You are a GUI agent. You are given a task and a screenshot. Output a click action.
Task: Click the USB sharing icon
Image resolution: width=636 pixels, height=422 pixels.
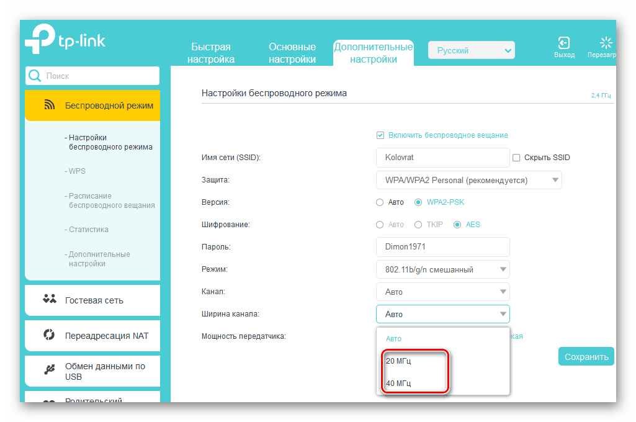point(50,370)
